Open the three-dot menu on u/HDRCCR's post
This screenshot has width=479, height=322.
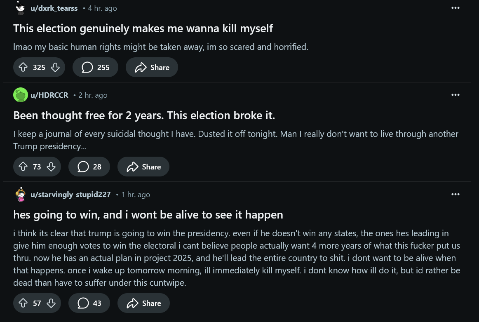tap(455, 95)
